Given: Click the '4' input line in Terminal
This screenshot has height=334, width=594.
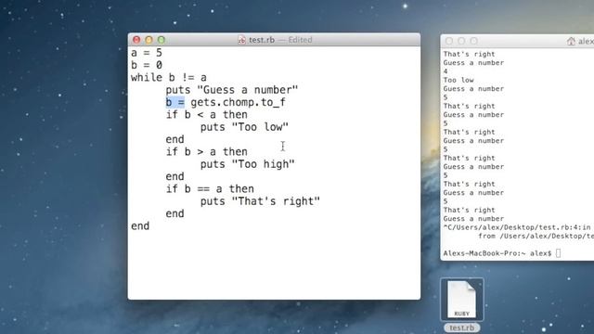Looking at the screenshot, I should (x=445, y=71).
